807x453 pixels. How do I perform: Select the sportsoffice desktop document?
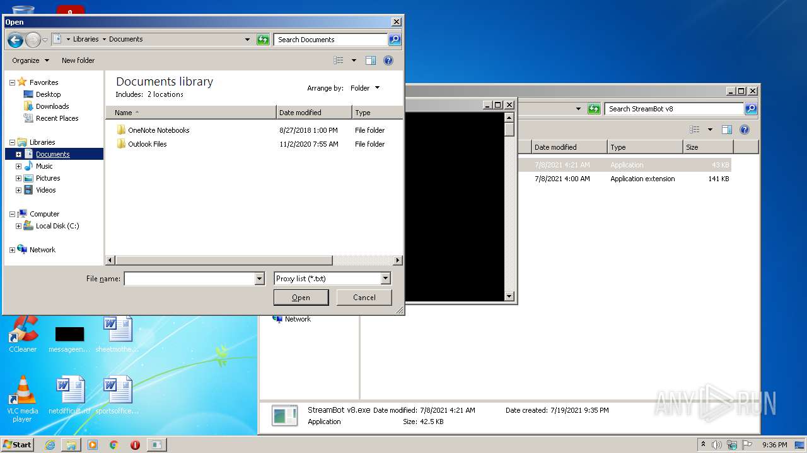coord(117,395)
